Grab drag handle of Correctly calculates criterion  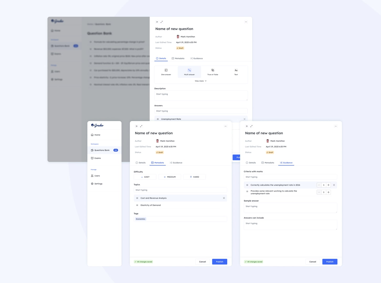(x=247, y=185)
